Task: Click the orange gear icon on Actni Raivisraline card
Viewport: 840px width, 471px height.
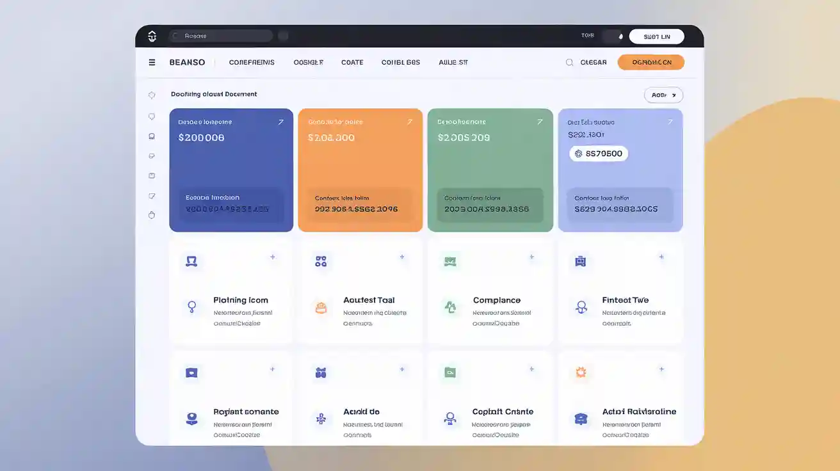Action: pos(580,371)
